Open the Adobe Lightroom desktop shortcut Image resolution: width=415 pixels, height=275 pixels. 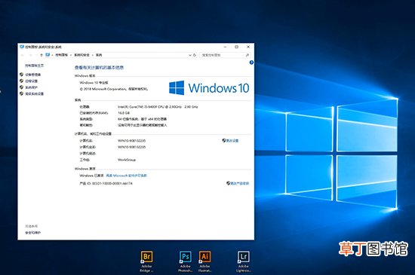[x=244, y=261]
